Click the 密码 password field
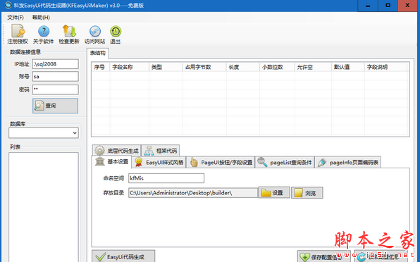 56,89
